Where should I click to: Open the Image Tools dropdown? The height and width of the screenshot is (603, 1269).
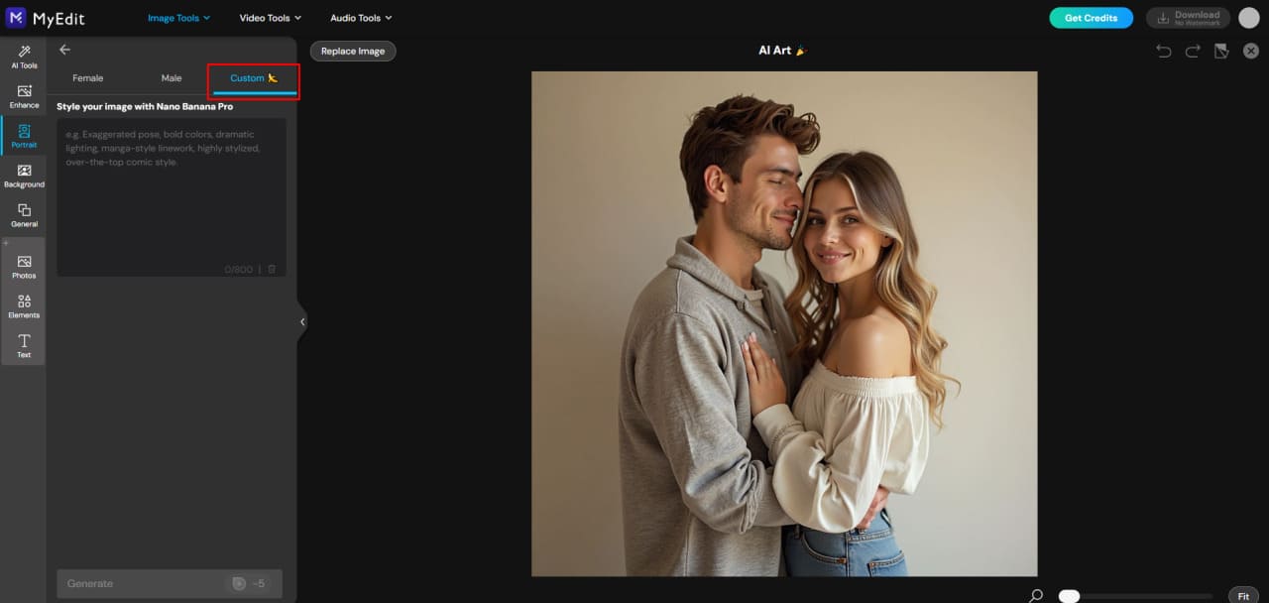tap(178, 18)
